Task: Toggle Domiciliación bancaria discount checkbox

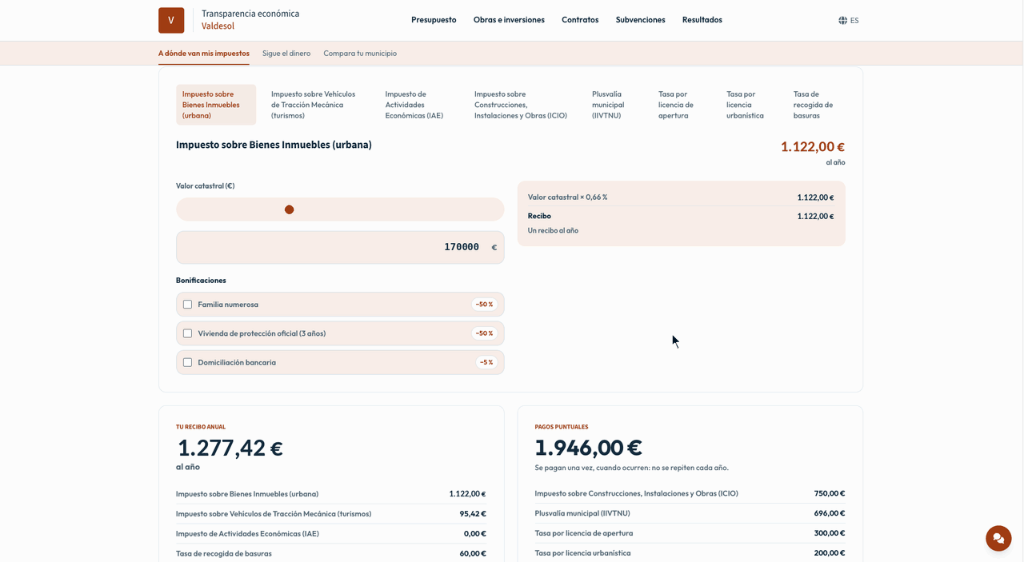Action: [187, 362]
